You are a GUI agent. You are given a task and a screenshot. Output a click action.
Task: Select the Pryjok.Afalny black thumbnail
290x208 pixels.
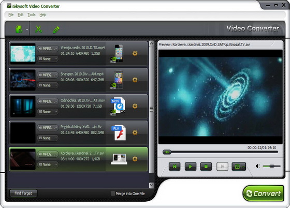pyautogui.click(x=23, y=132)
